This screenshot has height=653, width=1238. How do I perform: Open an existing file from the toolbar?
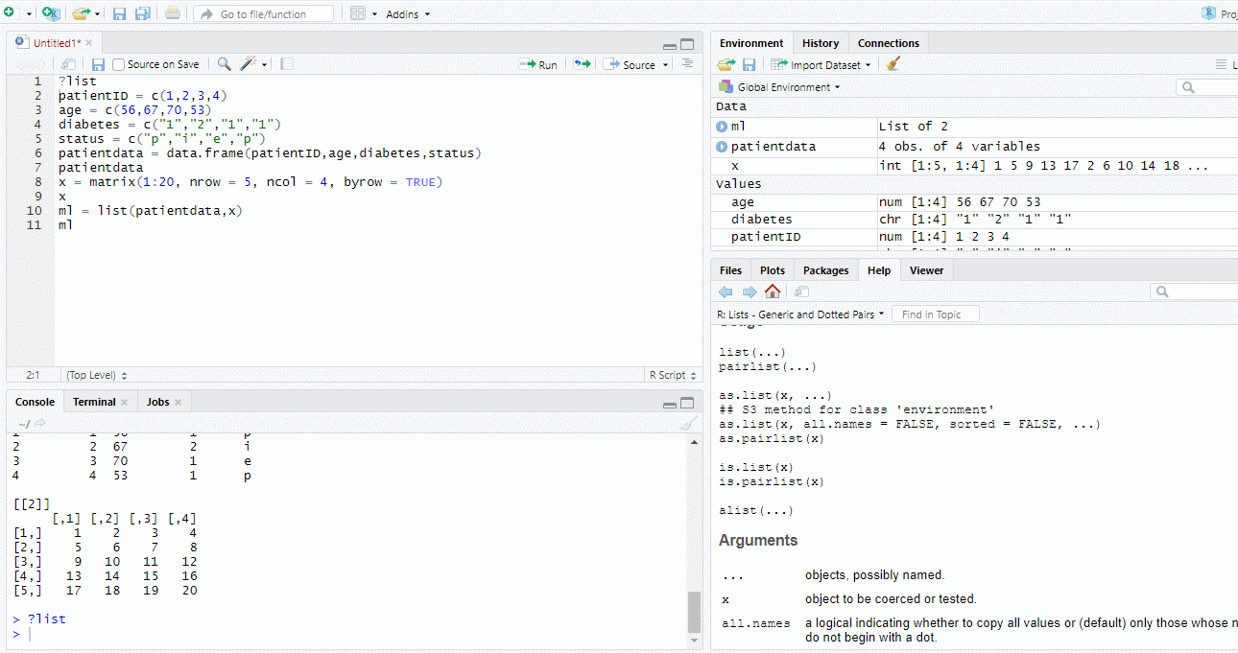82,13
